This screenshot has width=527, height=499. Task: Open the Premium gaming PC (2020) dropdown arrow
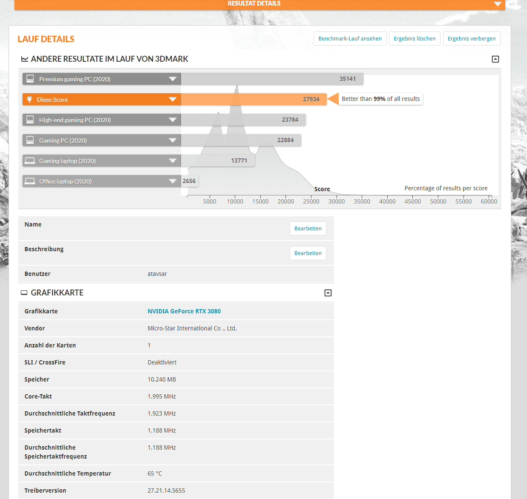[x=173, y=79]
